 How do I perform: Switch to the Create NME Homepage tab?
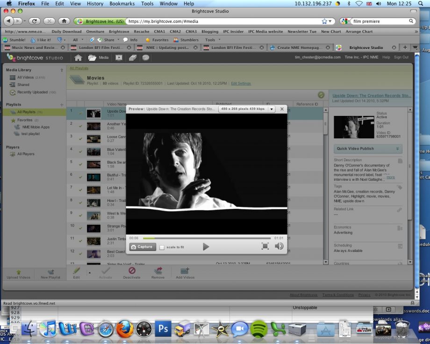pos(300,48)
